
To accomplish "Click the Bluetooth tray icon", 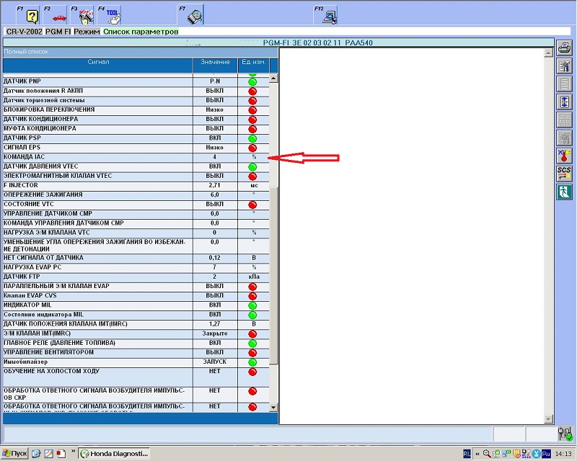I will tap(536, 454).
